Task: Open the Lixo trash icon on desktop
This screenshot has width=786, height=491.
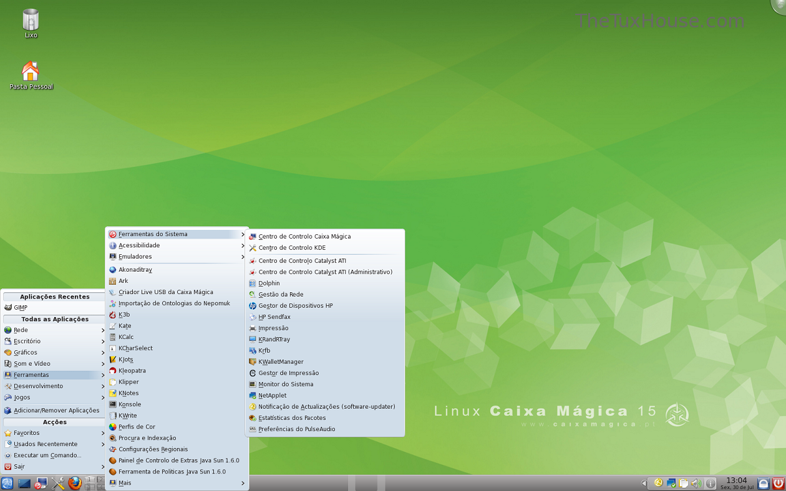Action: [31, 21]
